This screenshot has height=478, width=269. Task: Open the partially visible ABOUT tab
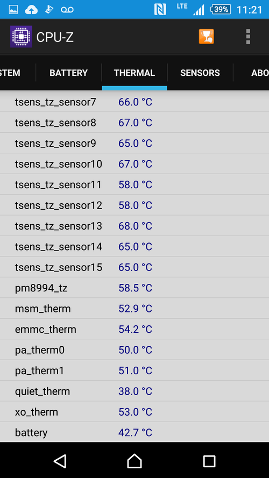click(x=251, y=73)
